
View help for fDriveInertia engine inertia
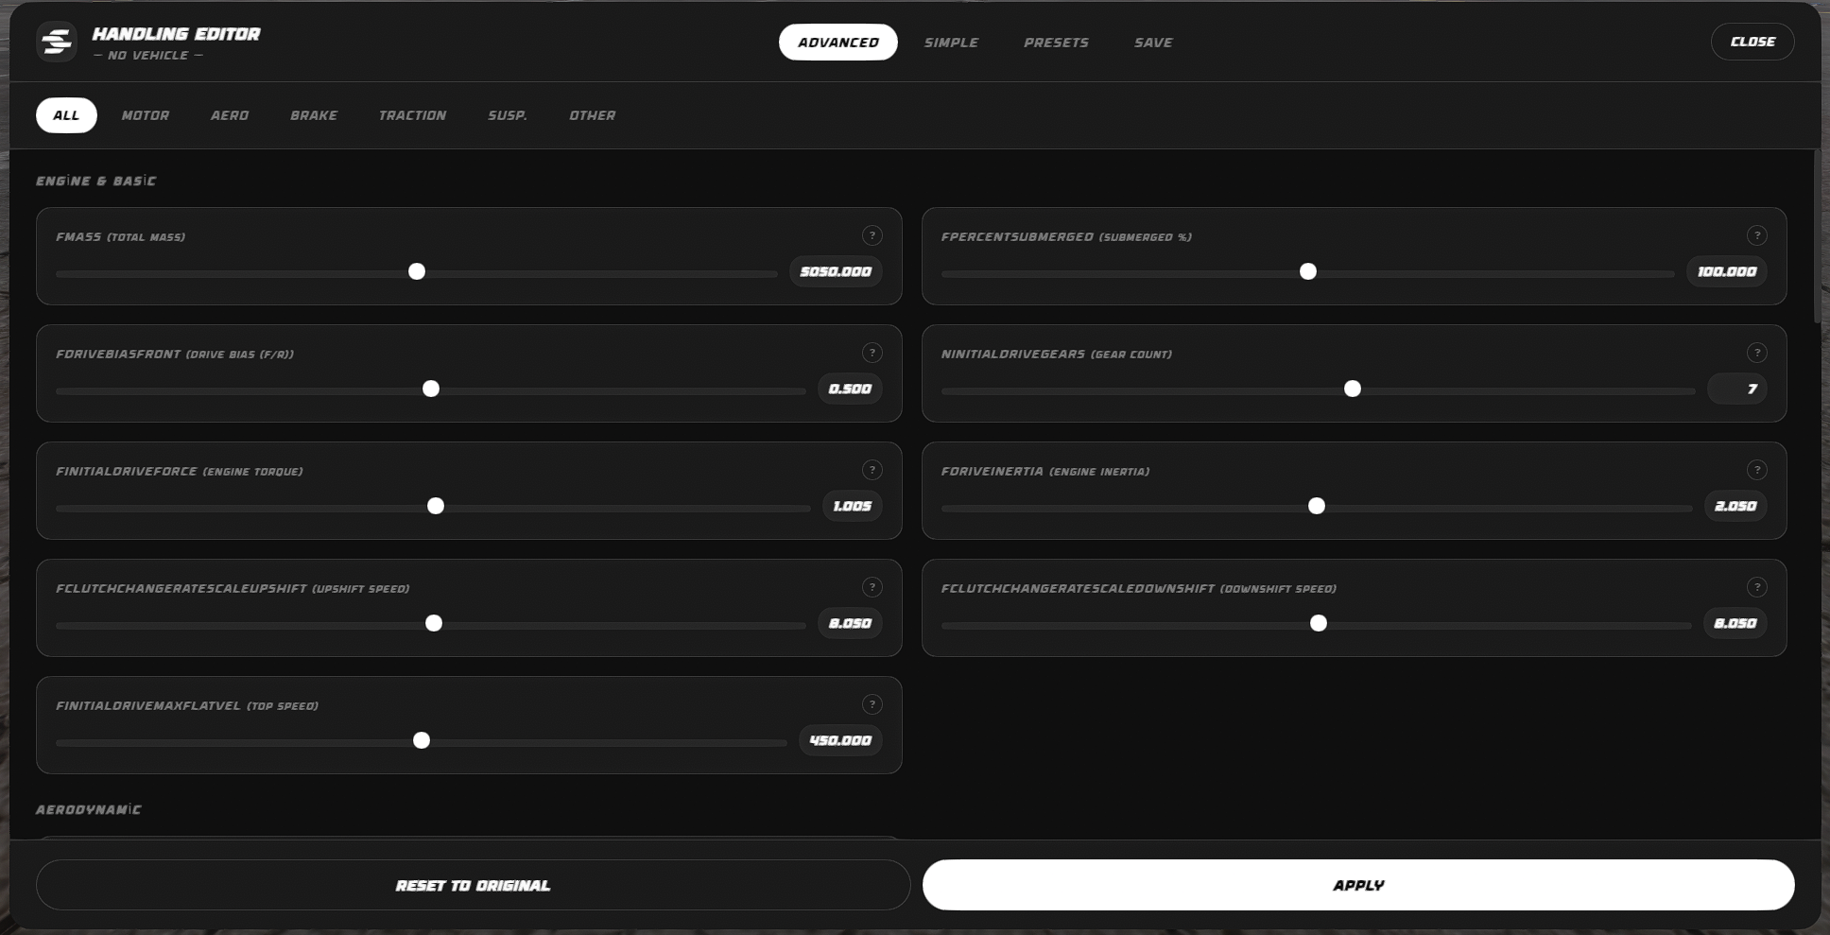[x=1757, y=470]
